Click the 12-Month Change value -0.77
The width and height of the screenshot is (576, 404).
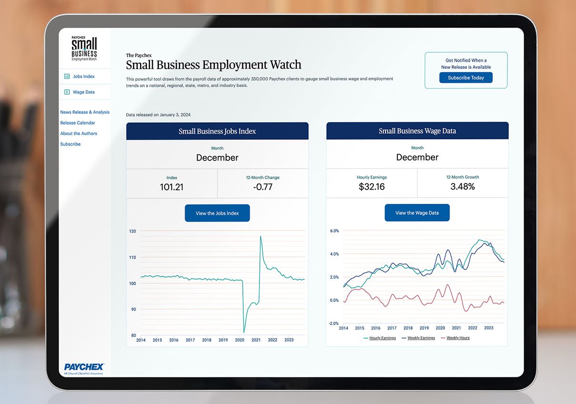pos(263,187)
